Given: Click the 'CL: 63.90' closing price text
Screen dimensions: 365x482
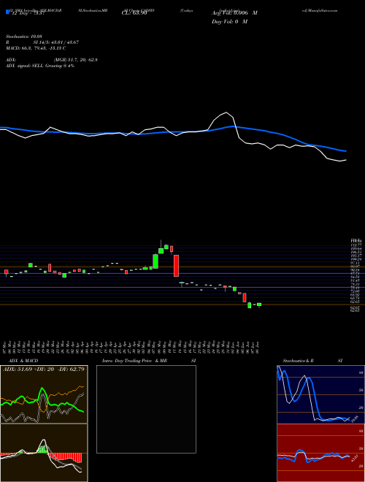Looking at the screenshot, I should (x=134, y=13).
